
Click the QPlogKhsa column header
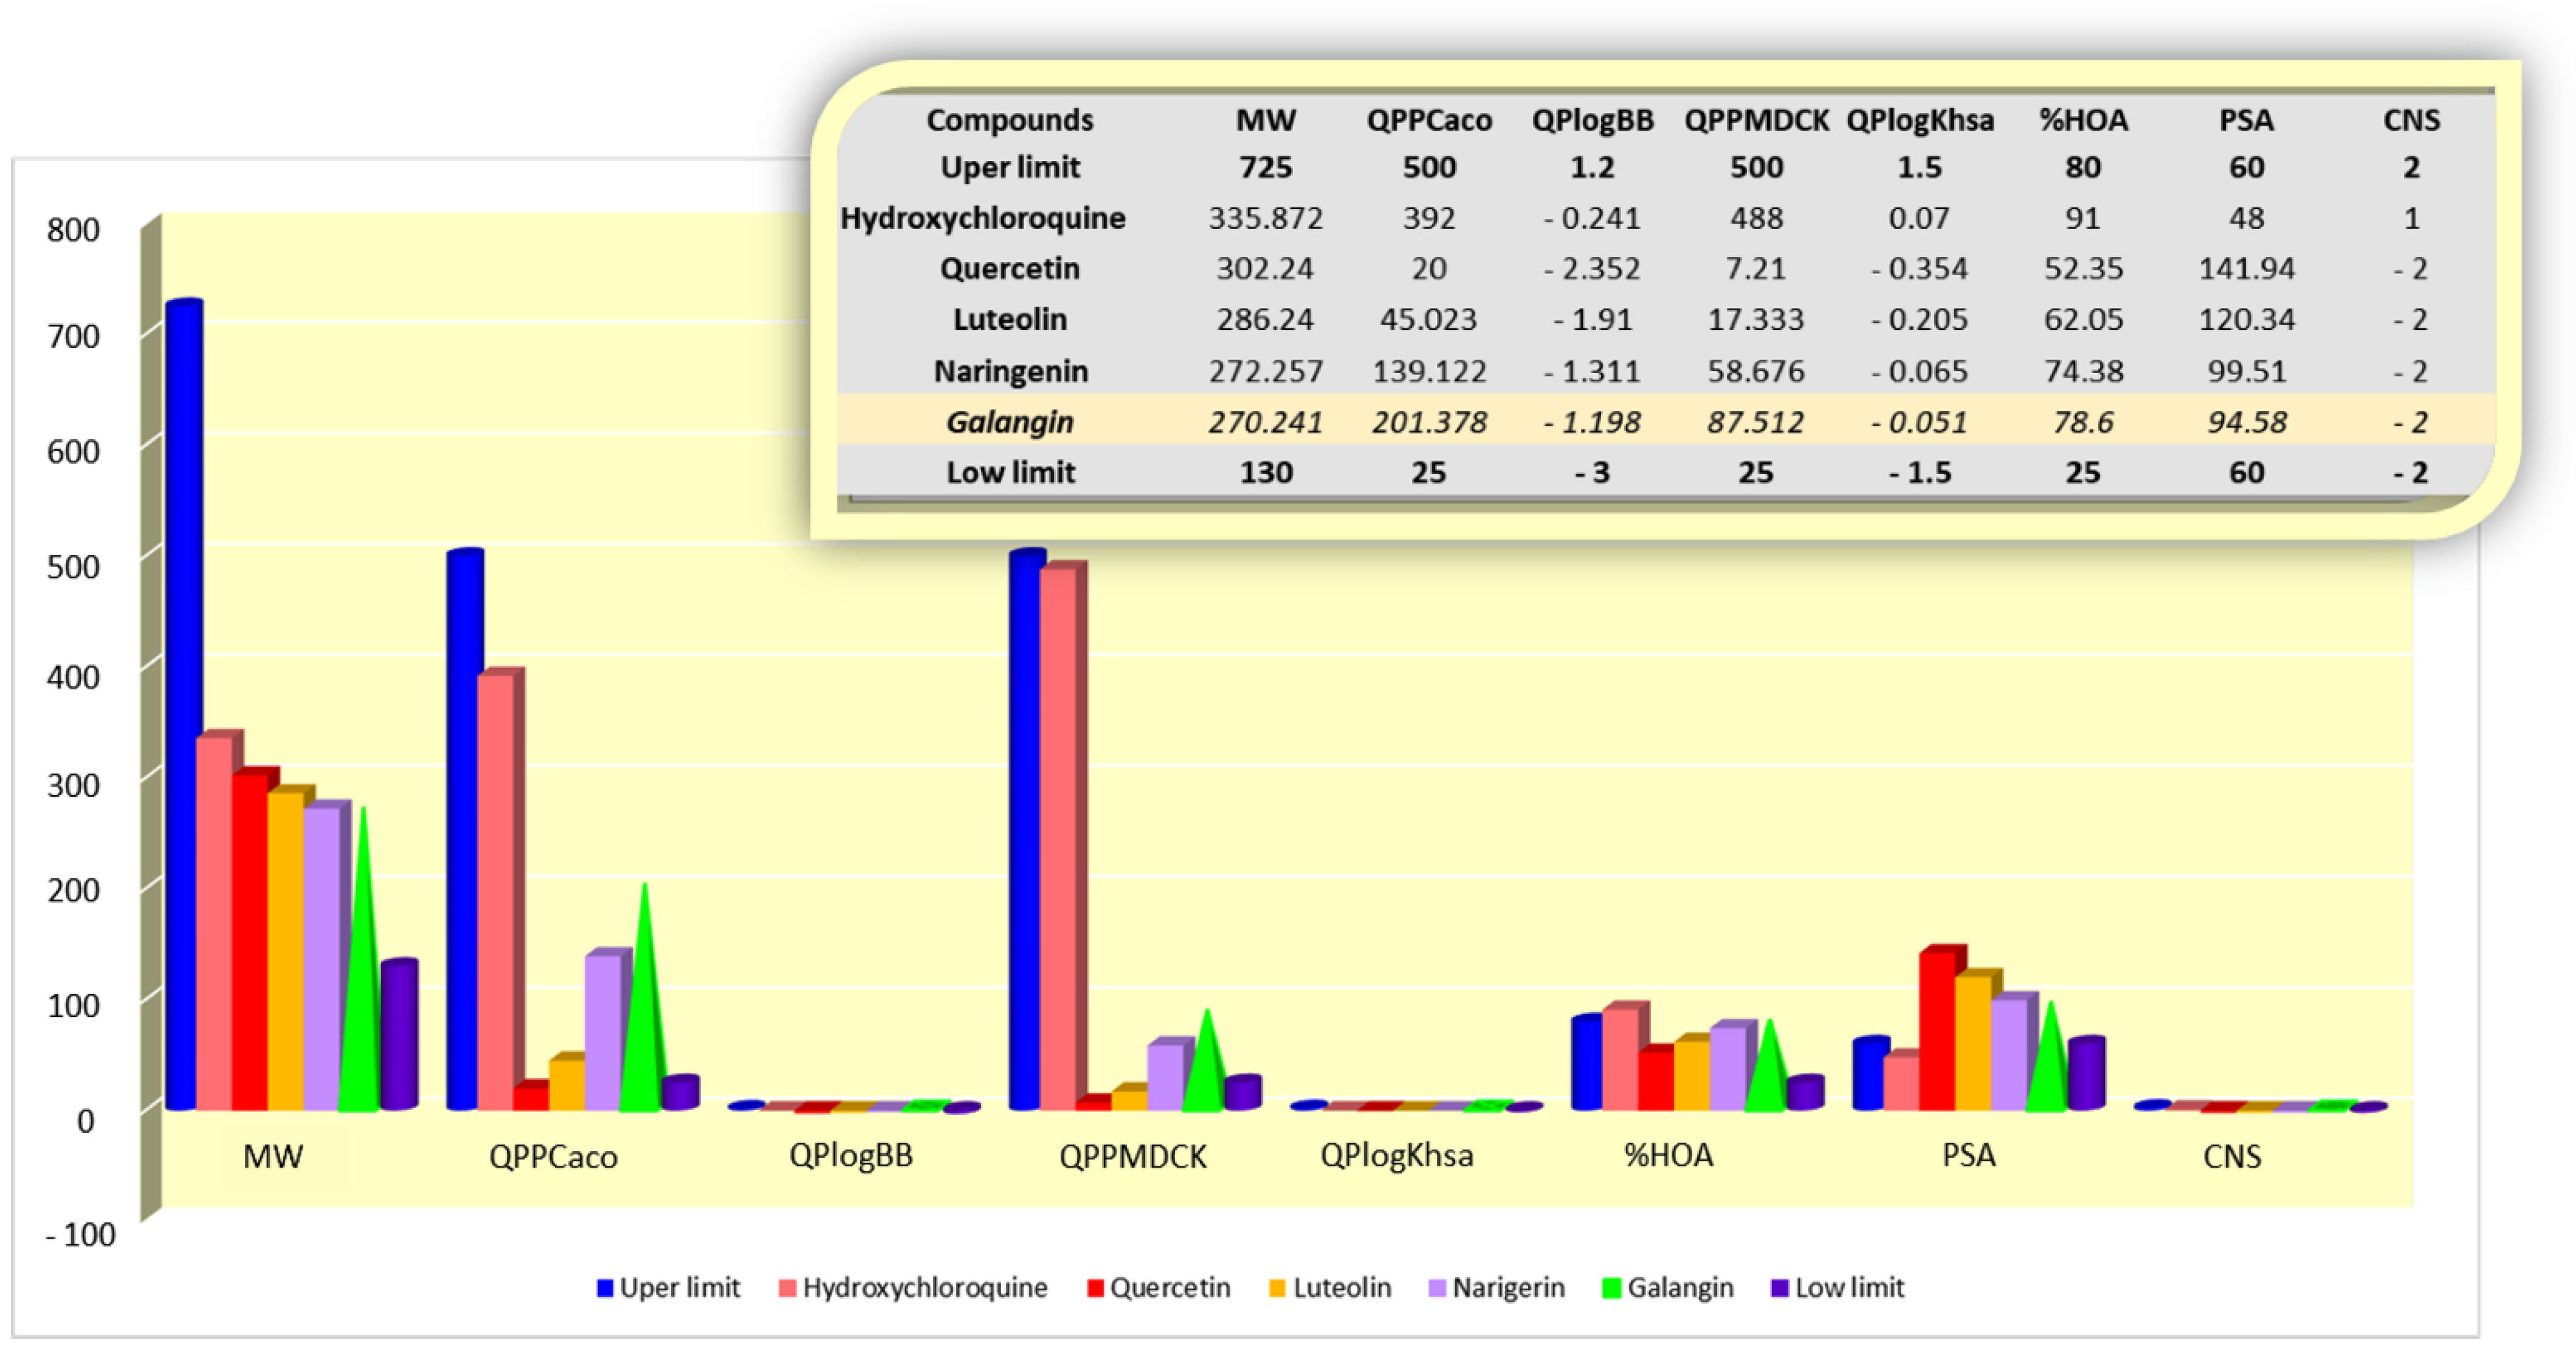[1920, 120]
